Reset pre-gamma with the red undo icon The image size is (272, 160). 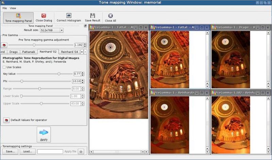click(x=4, y=45)
